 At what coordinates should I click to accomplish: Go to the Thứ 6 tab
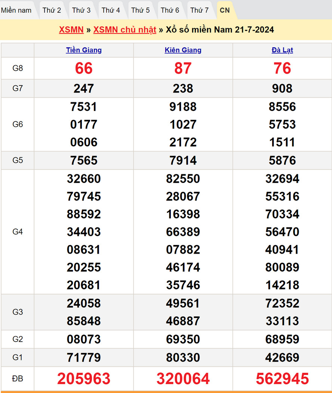(170, 10)
